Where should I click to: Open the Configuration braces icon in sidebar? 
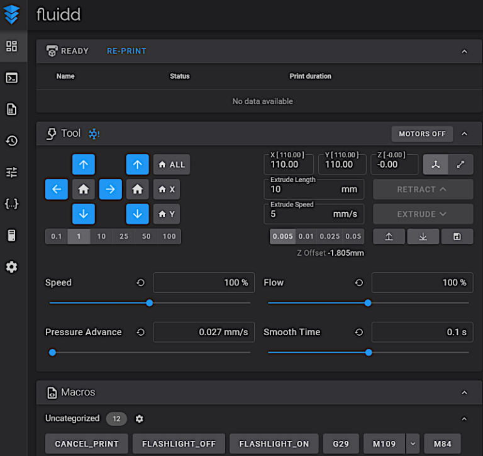tap(11, 203)
